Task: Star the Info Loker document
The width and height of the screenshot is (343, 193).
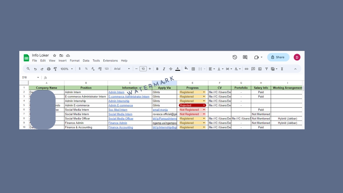Action: [x=54, y=56]
